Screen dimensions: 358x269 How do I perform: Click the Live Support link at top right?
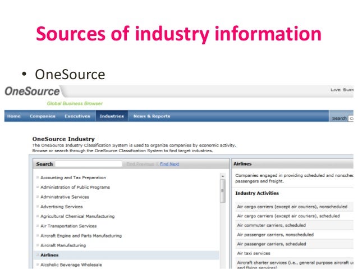[x=342, y=90]
